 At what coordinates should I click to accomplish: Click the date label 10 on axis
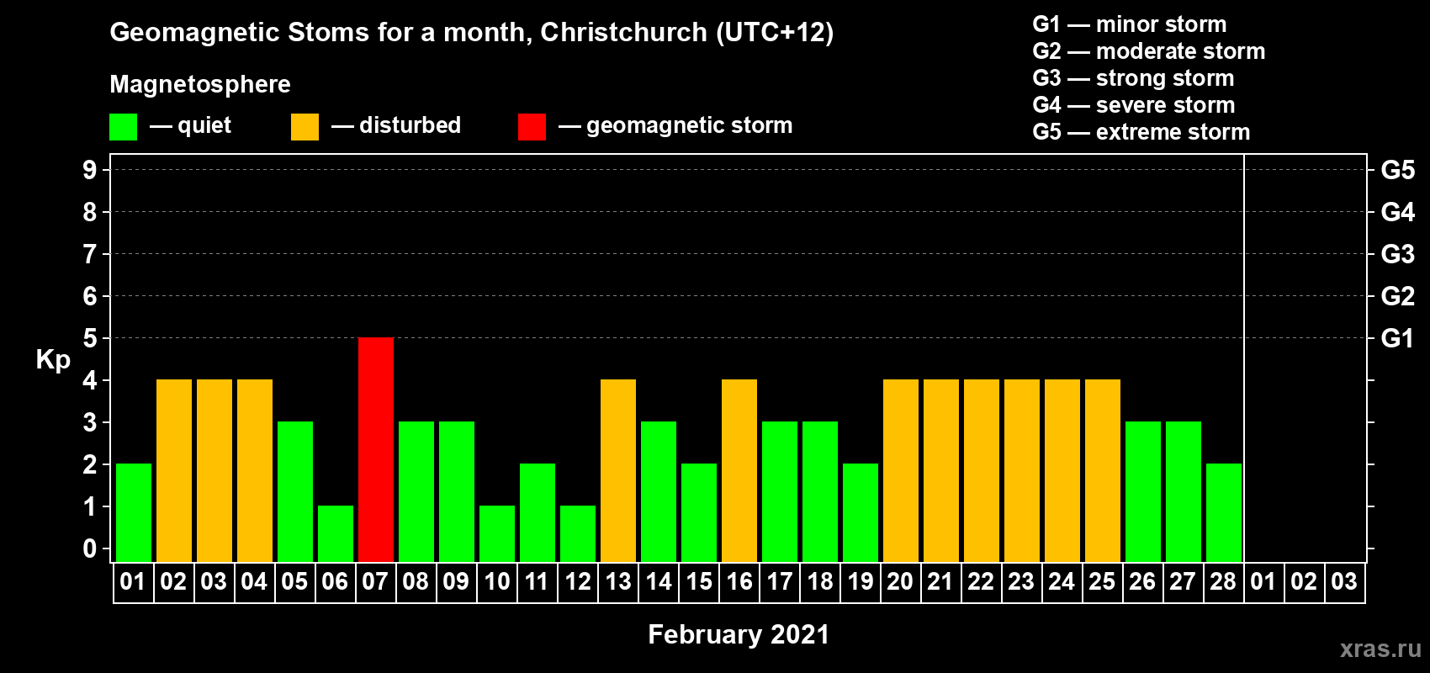pos(497,581)
